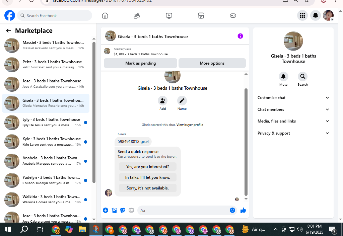Open the notifications bell in header

click(x=316, y=15)
